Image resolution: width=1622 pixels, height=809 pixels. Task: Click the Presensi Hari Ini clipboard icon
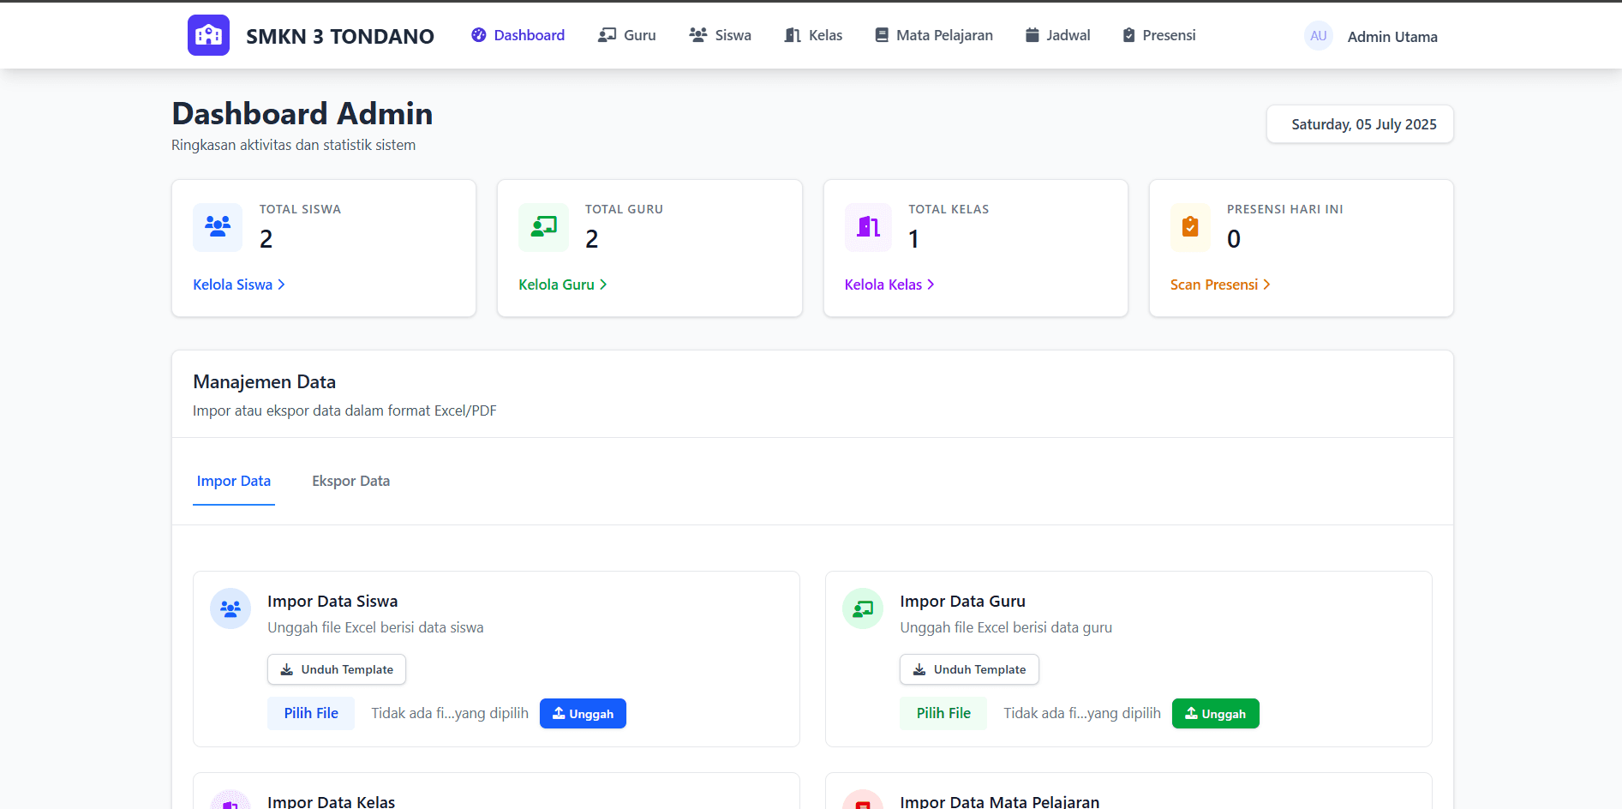tap(1189, 227)
